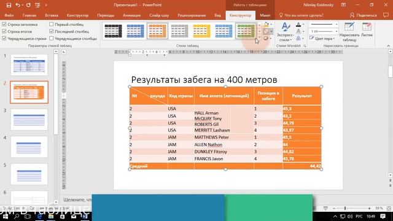Enable Чередующиеся столбцы checkbox

pos(52,38)
